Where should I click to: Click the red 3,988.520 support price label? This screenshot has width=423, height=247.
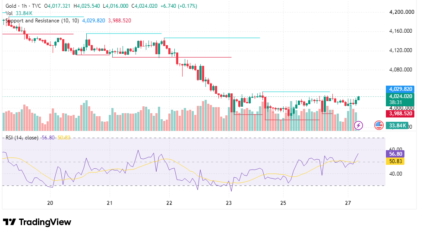(401, 114)
